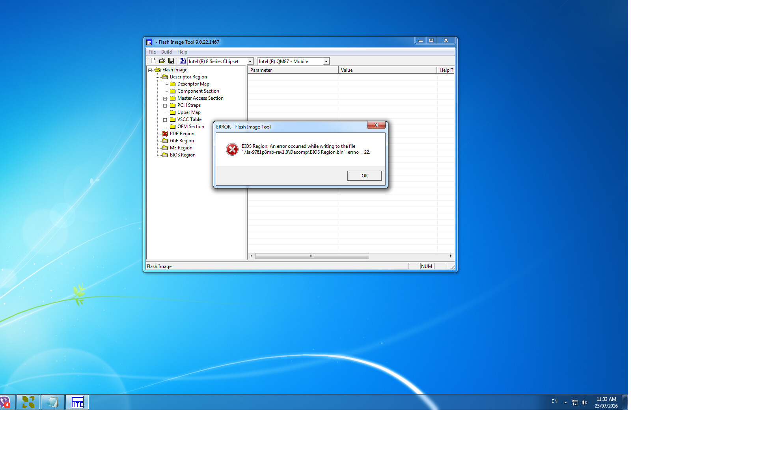Click the Flash Image Tool taskbar icon
This screenshot has width=757, height=473.
coord(77,402)
